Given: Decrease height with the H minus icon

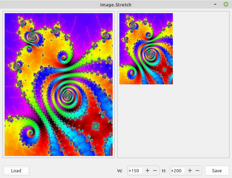Looking at the screenshot, I should click(x=197, y=171).
